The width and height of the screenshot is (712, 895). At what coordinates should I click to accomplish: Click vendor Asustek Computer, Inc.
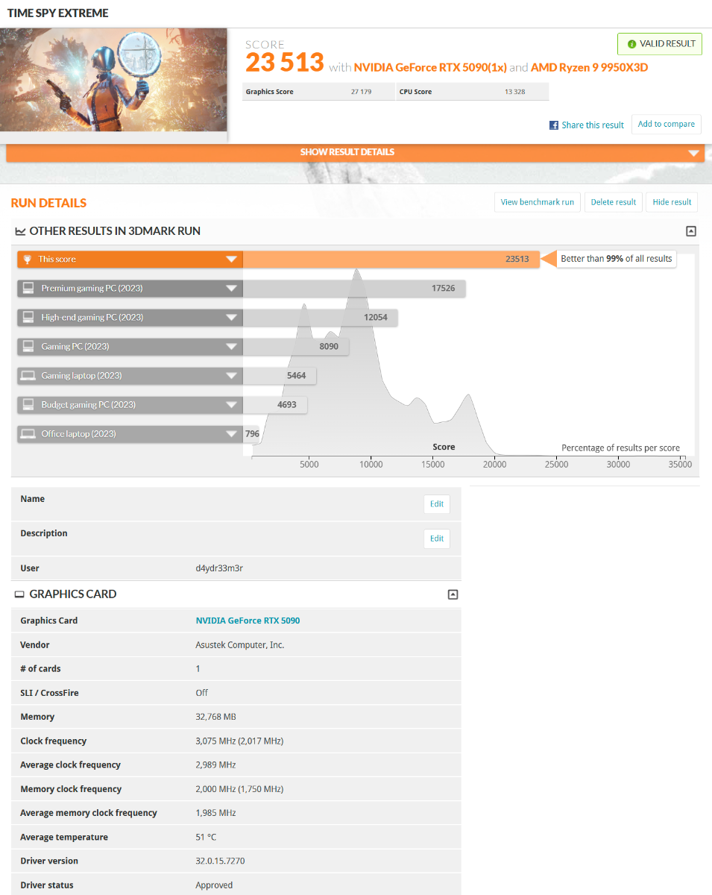(x=240, y=645)
